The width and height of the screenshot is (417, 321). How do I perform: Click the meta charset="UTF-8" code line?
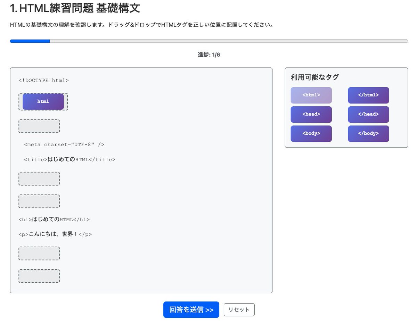[x=64, y=145]
